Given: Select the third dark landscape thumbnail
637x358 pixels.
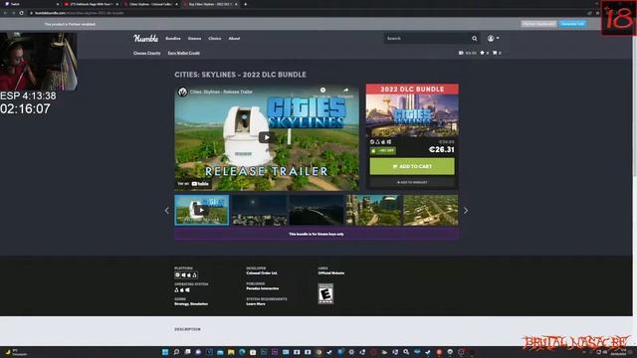Looking at the screenshot, I should pyautogui.click(x=317, y=210).
